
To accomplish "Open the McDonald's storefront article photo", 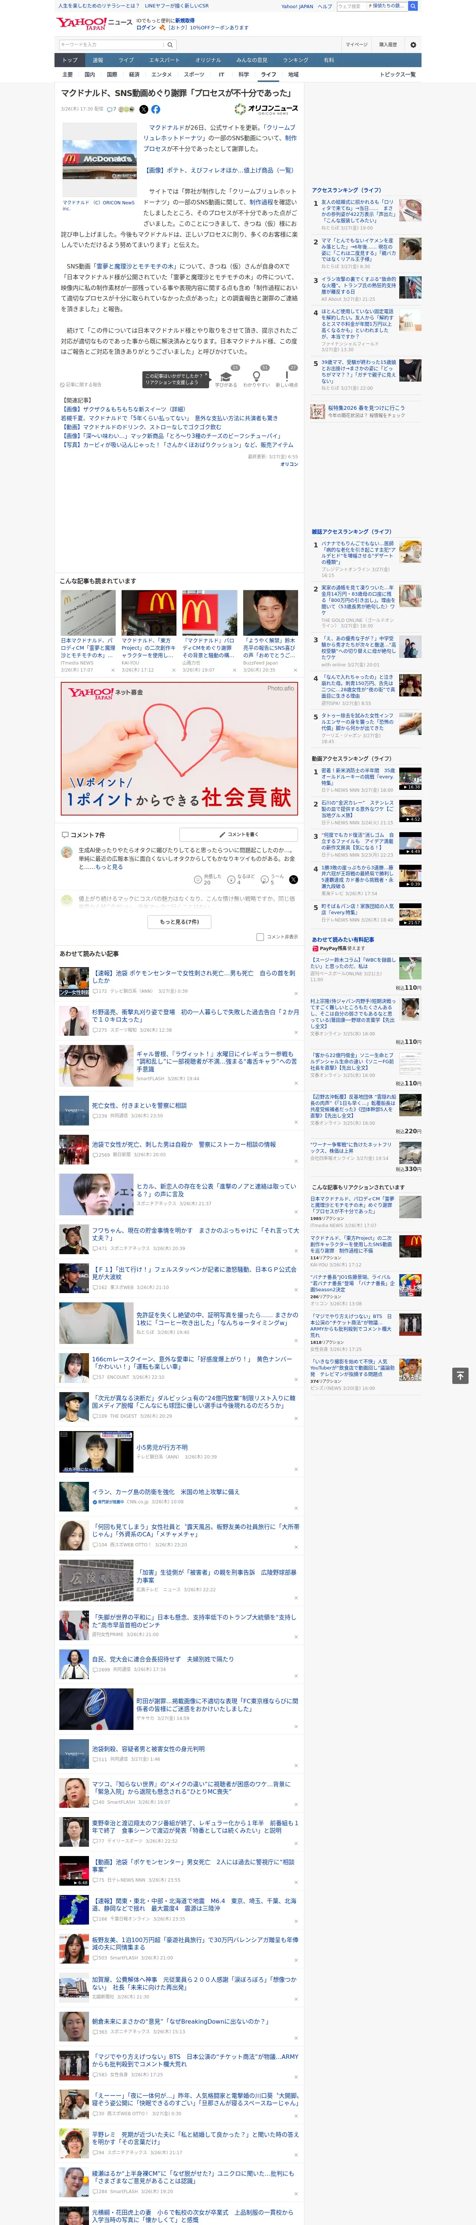I will (x=99, y=160).
